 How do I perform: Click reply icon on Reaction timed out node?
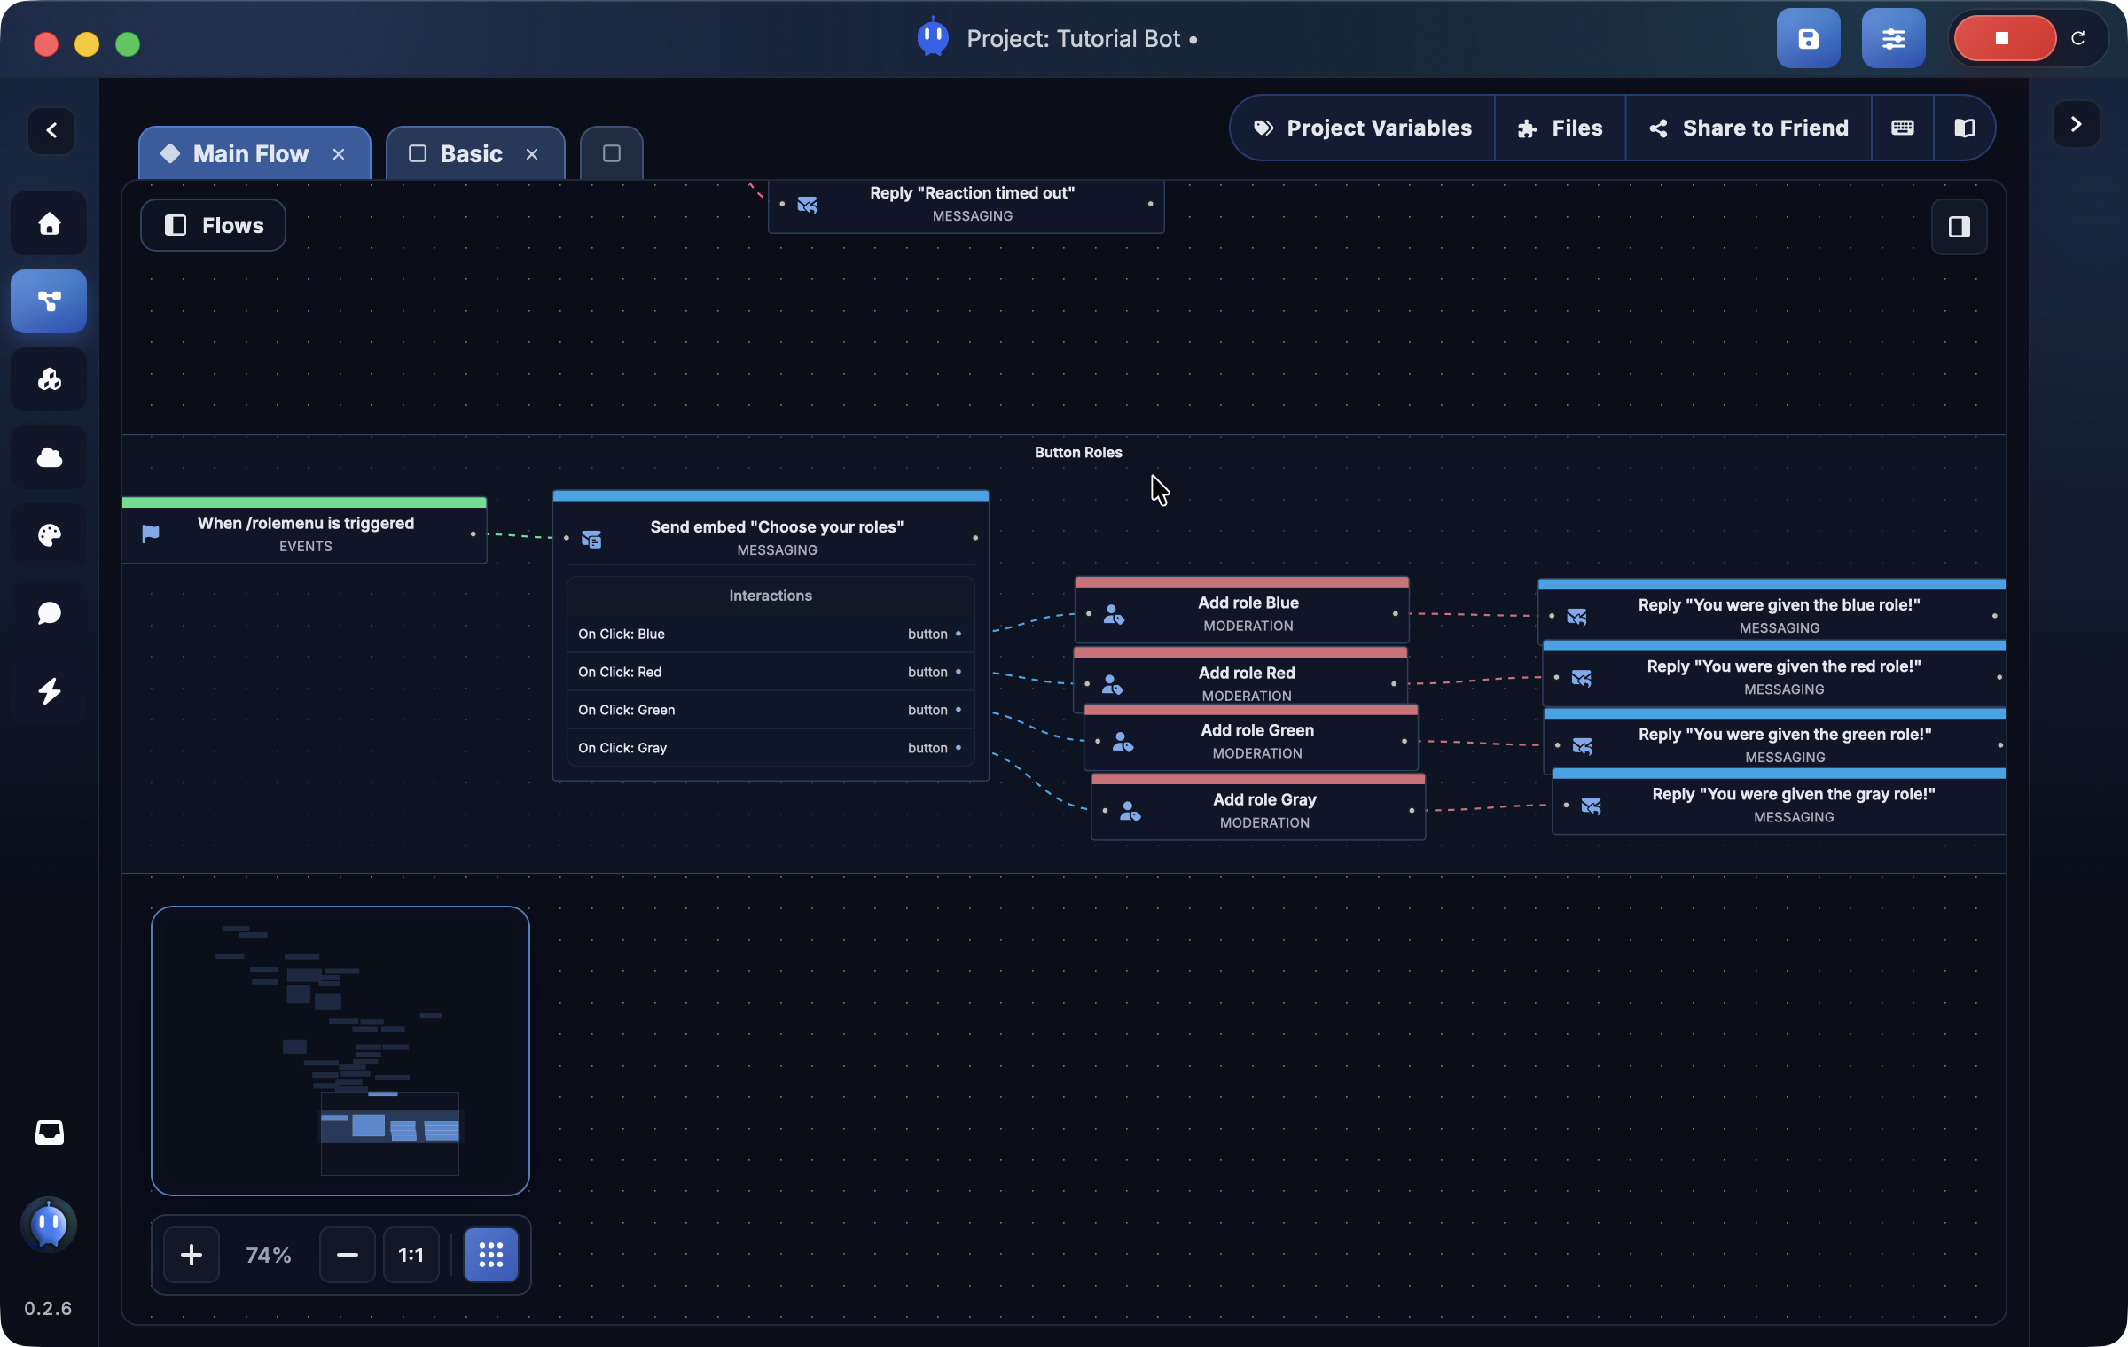[807, 205]
